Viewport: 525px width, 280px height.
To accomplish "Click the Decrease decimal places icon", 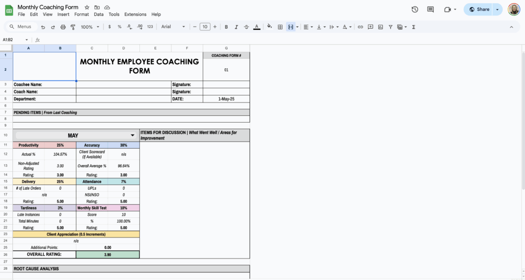I will (x=130, y=27).
